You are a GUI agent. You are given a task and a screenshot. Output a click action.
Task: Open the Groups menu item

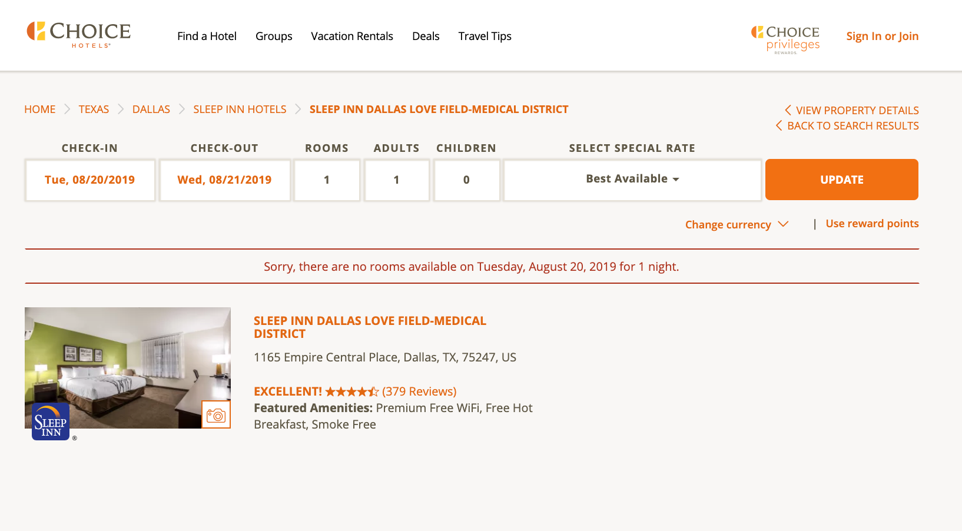pos(274,36)
